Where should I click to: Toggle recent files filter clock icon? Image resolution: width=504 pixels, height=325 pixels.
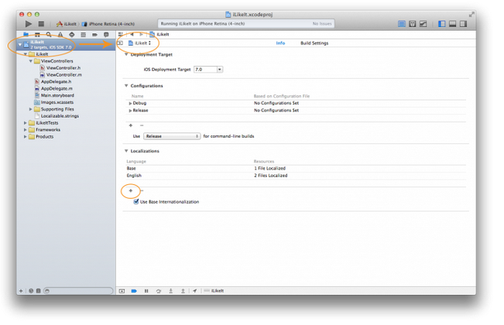[31, 291]
